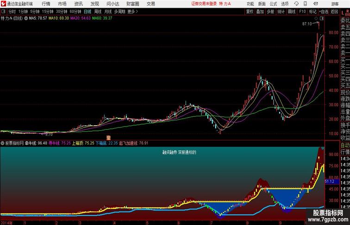Switch to the 分时 period tab

pyautogui.click(x=12, y=12)
